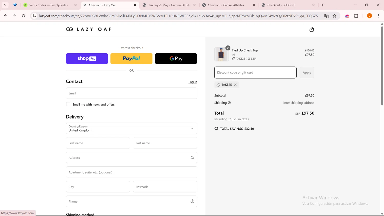The height and width of the screenshot is (216, 384).
Task: Click the Tied Up Check Top thumbnail
Action: [x=221, y=54]
